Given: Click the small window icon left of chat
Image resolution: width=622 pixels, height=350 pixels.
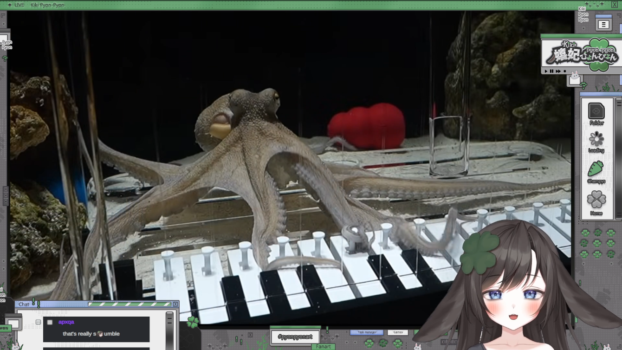Looking at the screenshot, I should point(13,323).
